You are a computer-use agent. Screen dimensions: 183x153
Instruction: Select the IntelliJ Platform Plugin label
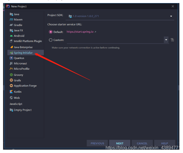click(28, 41)
